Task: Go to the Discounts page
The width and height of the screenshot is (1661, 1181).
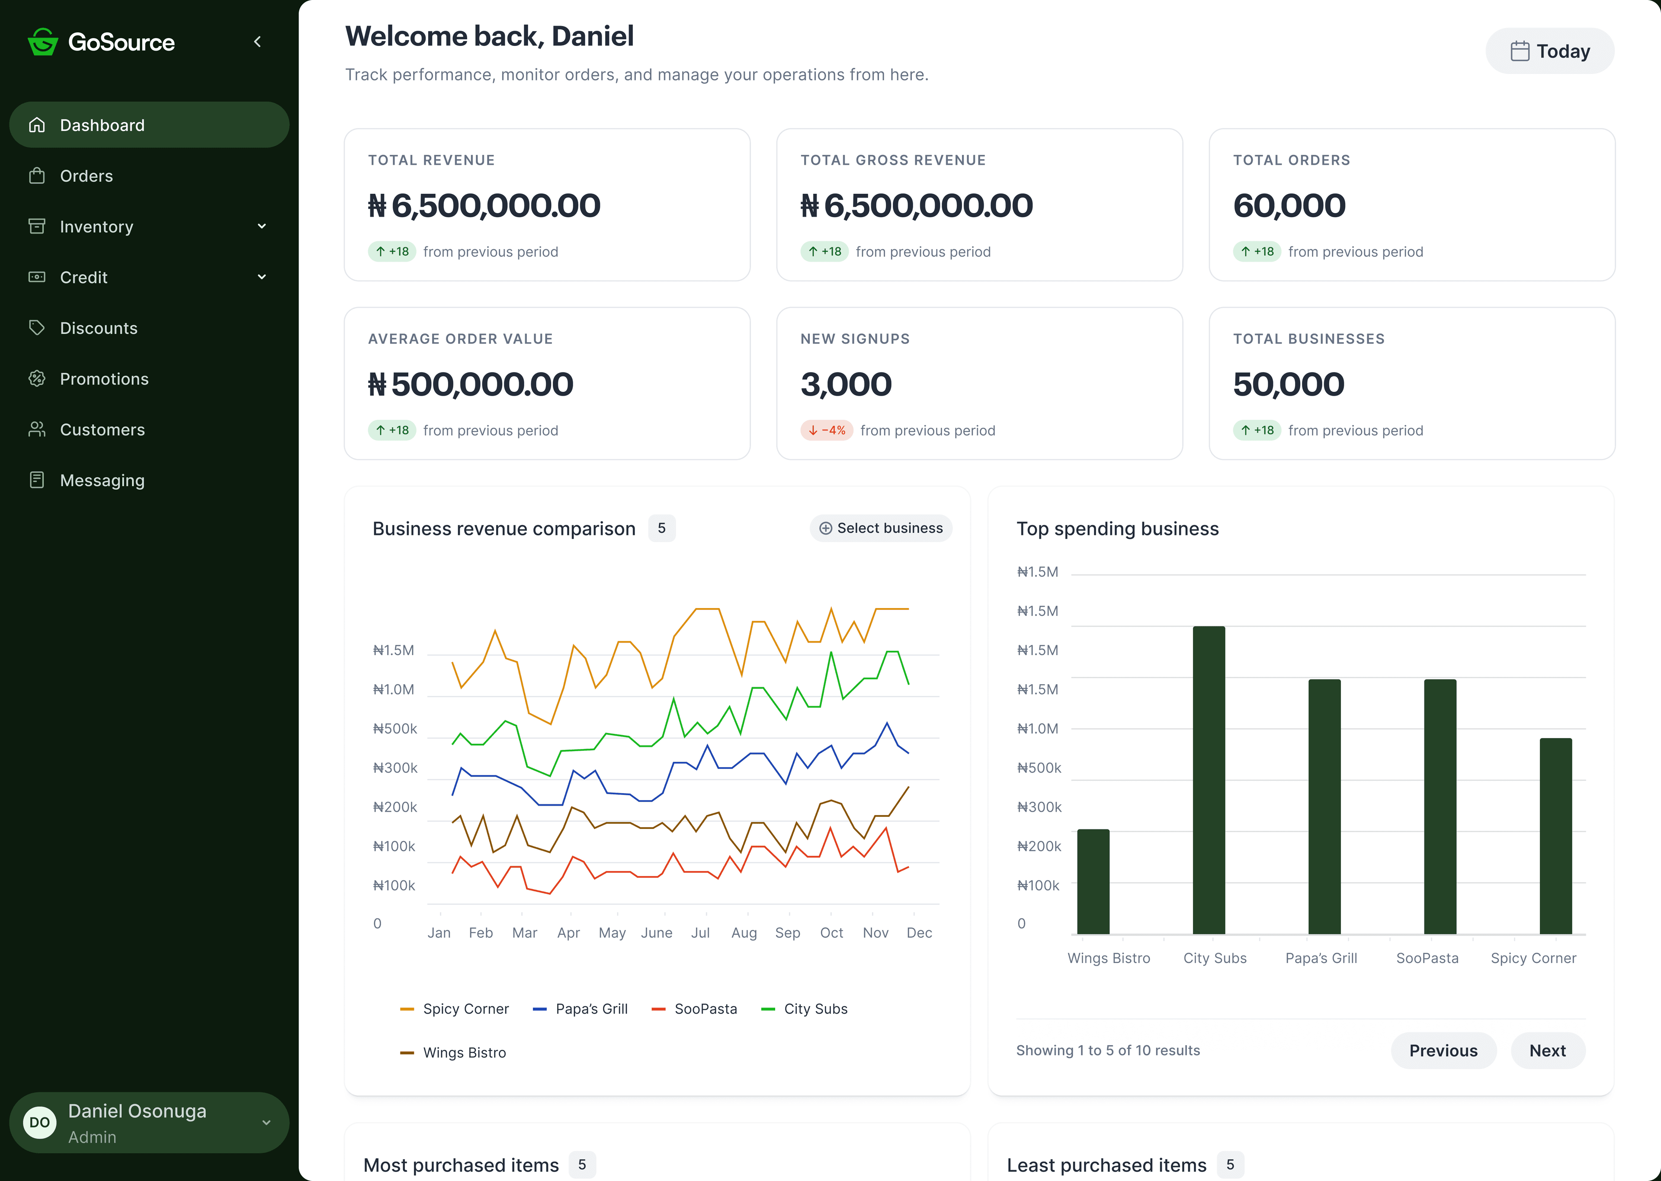Action: (x=149, y=328)
